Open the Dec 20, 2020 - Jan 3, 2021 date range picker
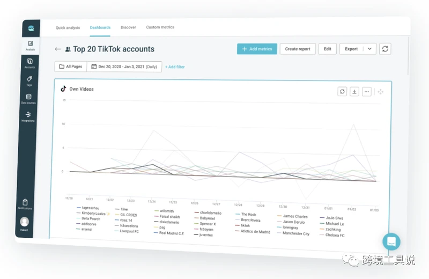429x279 pixels. [x=124, y=67]
